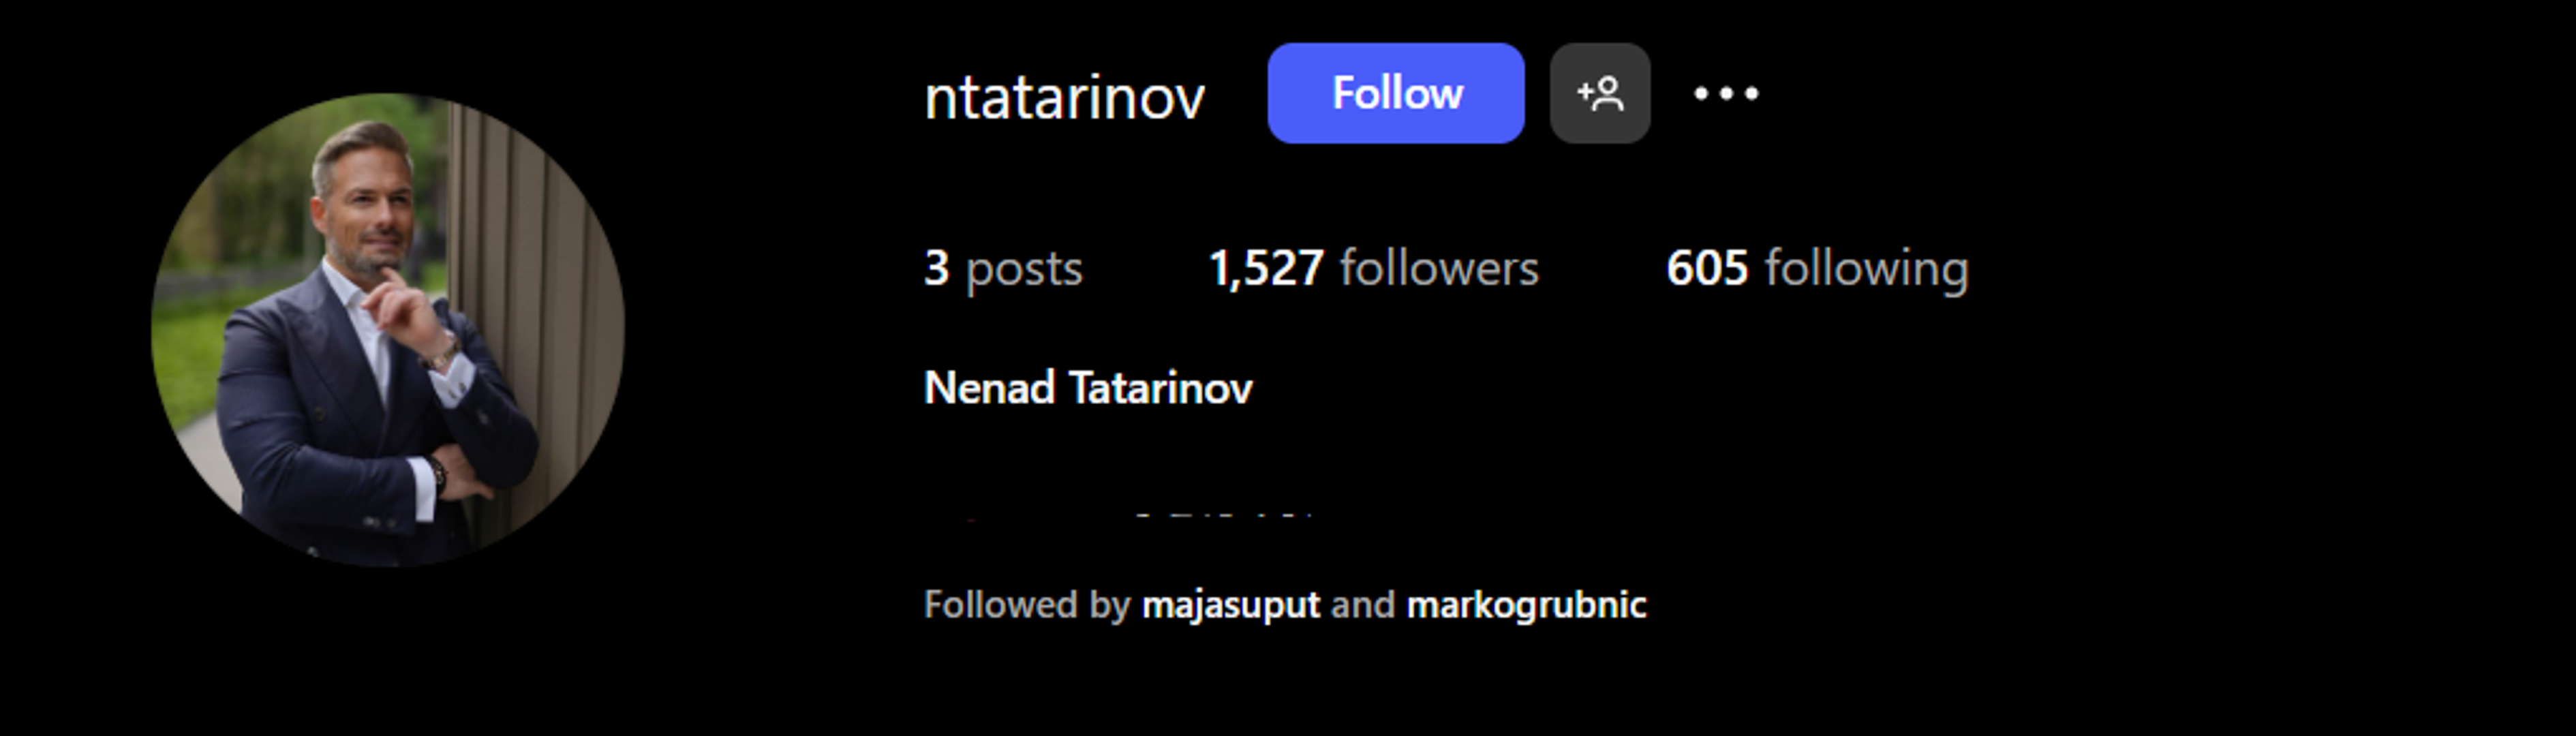Click the blue Follow button
Viewport: 2576px width, 736px height.
pos(1396,93)
